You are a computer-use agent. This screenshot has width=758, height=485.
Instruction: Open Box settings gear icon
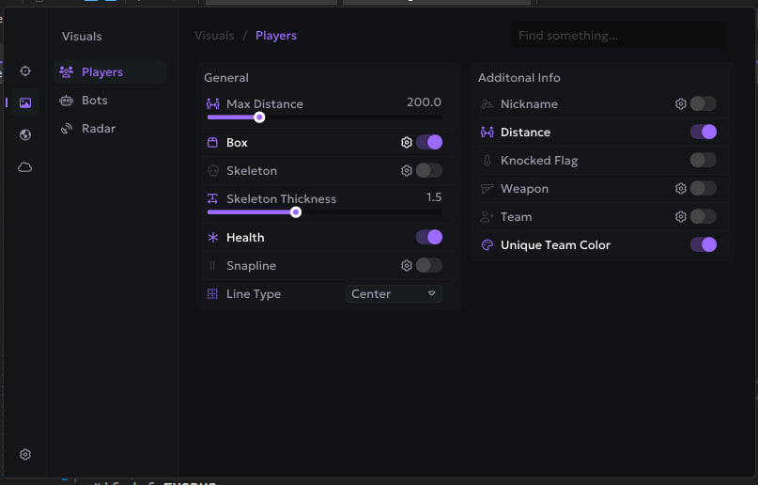point(407,143)
